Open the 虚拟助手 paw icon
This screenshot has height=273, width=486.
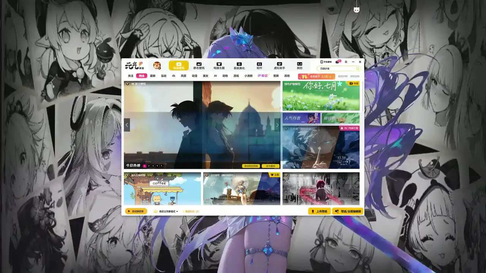279,64
